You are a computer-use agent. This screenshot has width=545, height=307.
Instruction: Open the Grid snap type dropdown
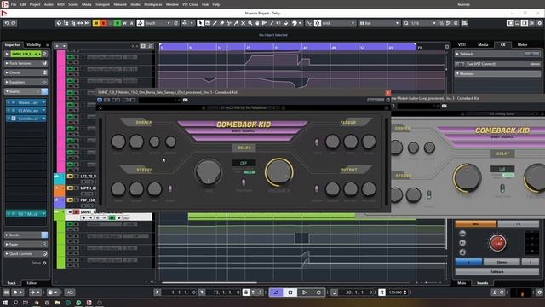click(338, 23)
